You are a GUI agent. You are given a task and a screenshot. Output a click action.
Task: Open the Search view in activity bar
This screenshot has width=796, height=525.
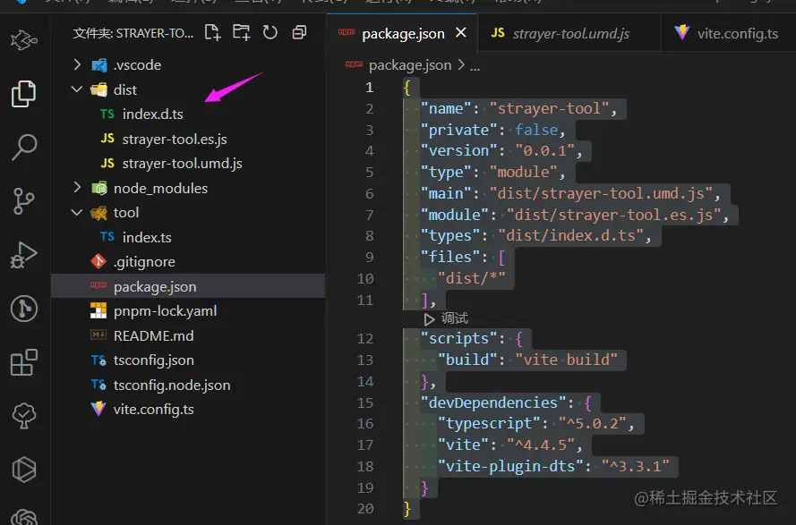pos(24,147)
